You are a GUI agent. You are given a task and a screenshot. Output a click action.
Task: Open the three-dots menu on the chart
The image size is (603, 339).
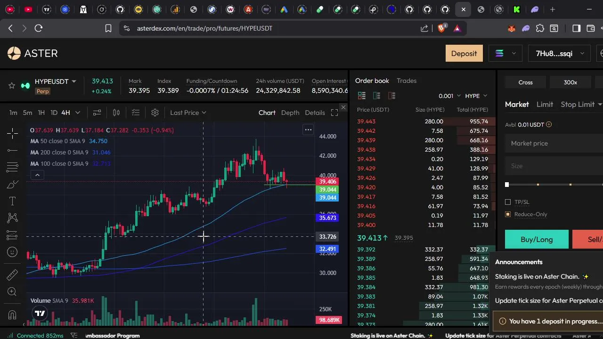[x=308, y=129]
